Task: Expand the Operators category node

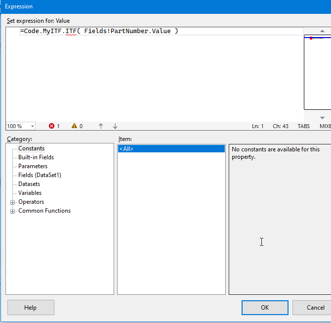Action: pyautogui.click(x=13, y=202)
